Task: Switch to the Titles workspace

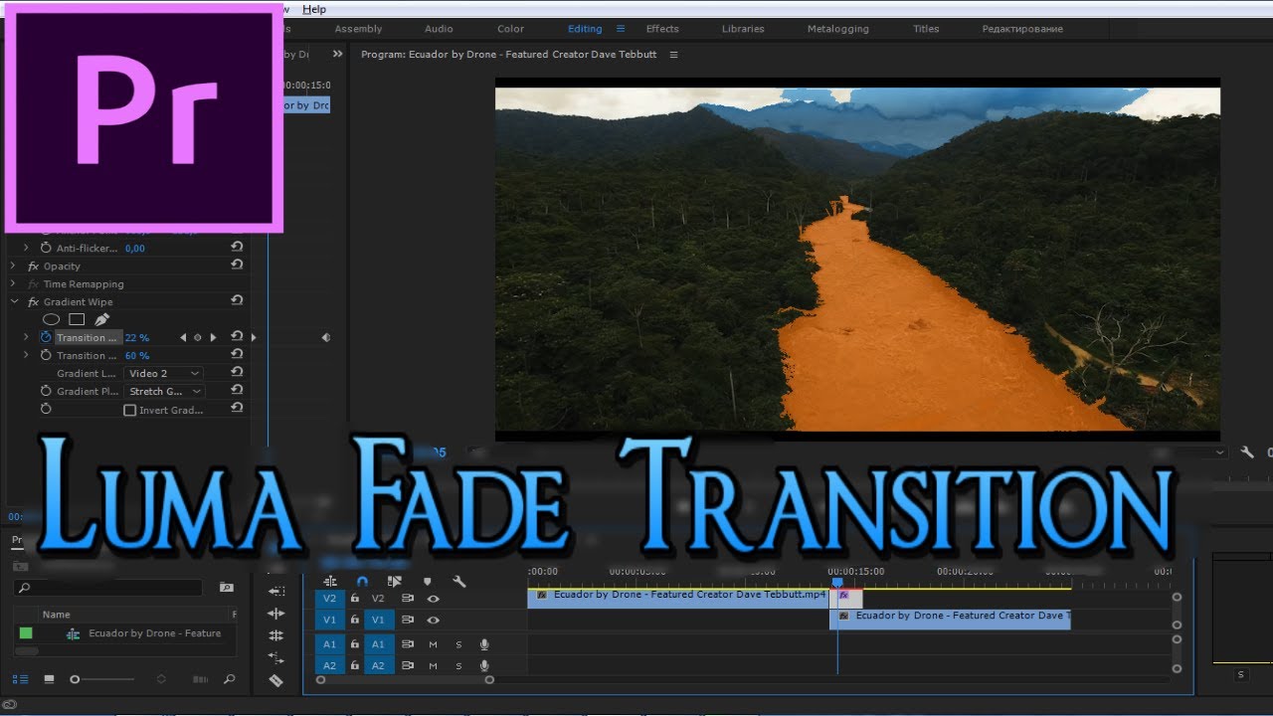Action: click(926, 29)
